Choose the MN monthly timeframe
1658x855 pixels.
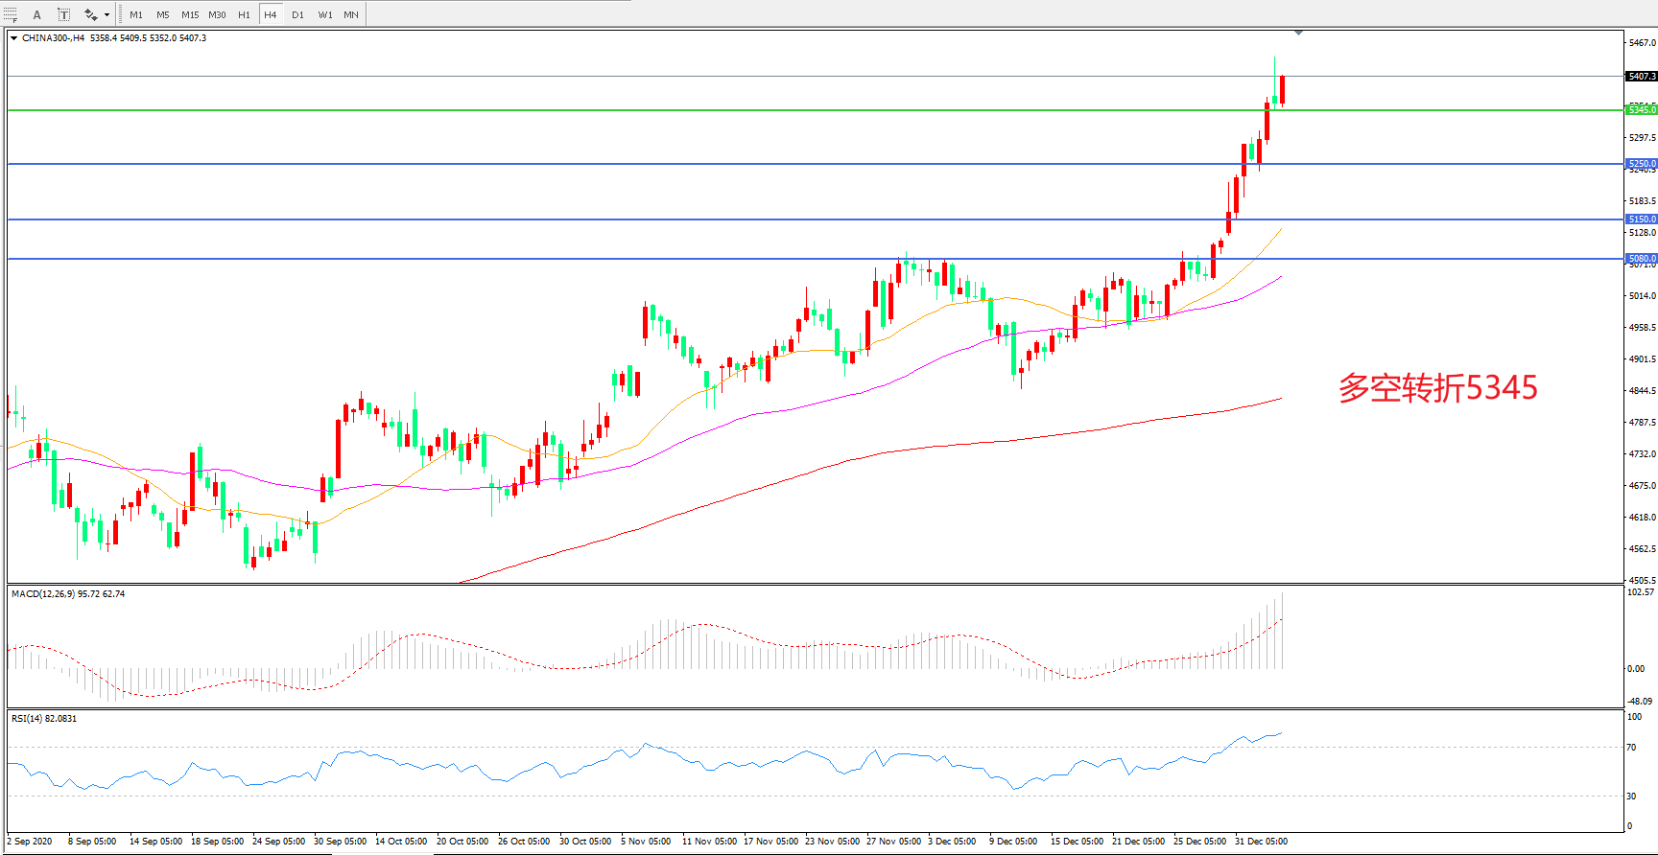[351, 14]
